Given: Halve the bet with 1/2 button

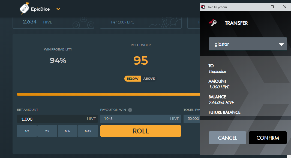Looking at the screenshot, I should [27, 131].
